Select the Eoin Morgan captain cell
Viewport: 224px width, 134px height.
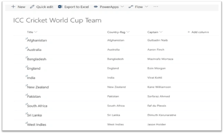[x=157, y=68]
